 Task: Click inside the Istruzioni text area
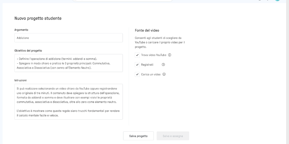point(68,102)
